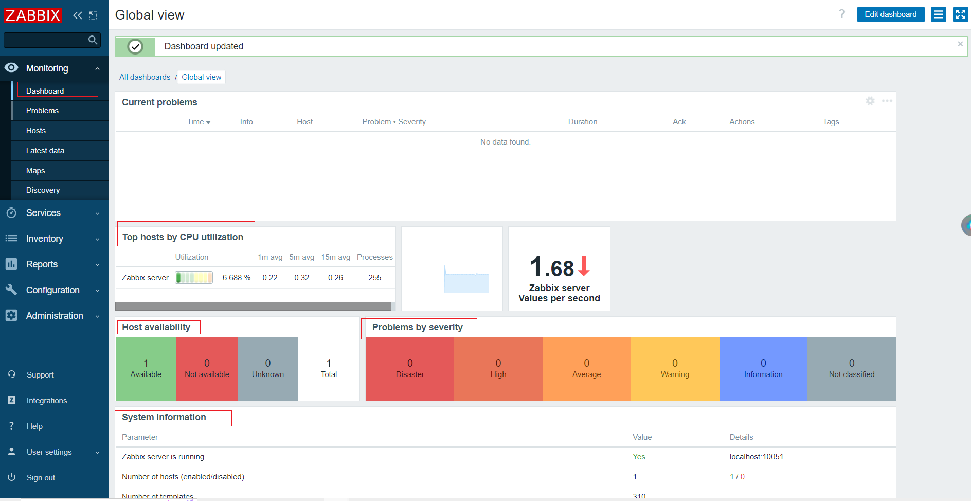Click the Zabbix server CPU utilization bar
Screen dimensions: 971x501
[x=194, y=278]
